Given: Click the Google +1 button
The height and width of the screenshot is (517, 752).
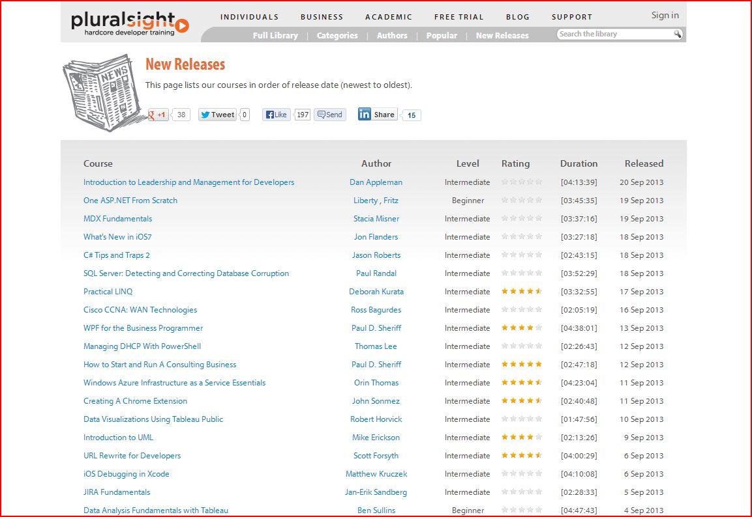Looking at the screenshot, I should [x=158, y=115].
